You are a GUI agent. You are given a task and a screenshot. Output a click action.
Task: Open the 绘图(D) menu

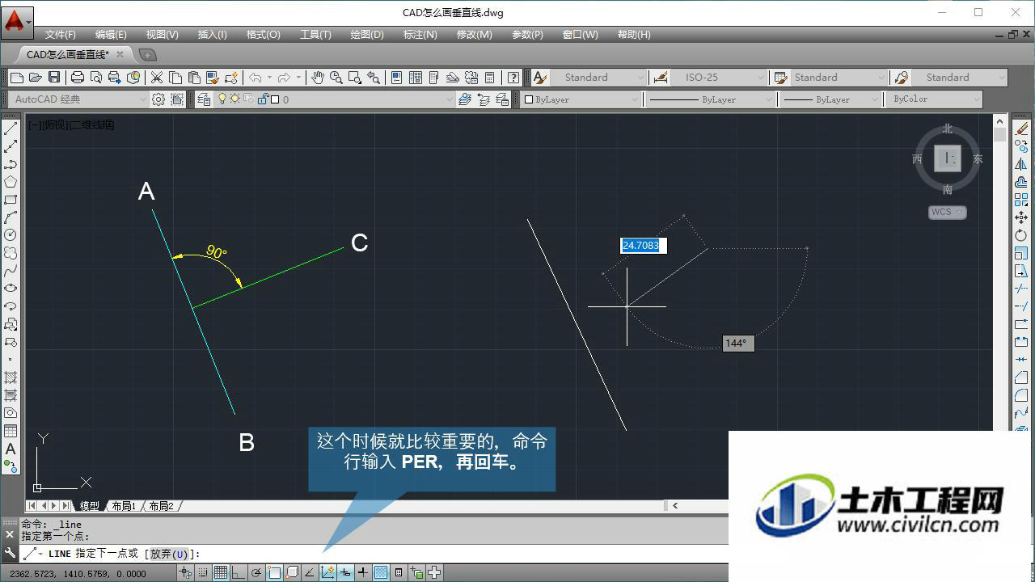pyautogui.click(x=367, y=35)
